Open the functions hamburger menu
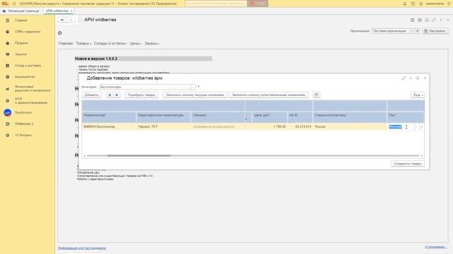Screen dimensions: 453x254 (x=14, y=4)
